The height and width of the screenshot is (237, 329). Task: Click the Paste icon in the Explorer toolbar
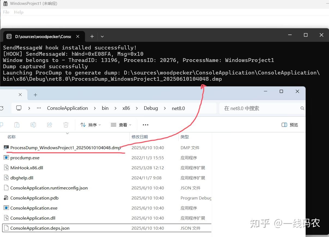[x=17, y=124]
